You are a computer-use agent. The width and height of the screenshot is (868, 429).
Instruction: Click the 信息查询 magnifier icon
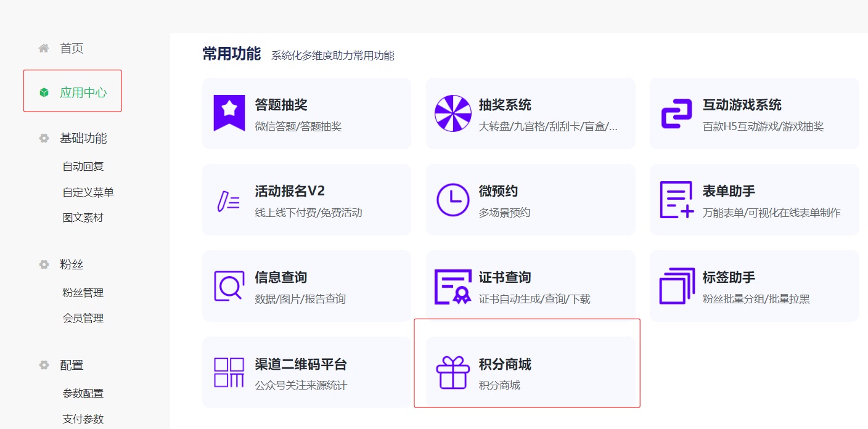tap(229, 285)
